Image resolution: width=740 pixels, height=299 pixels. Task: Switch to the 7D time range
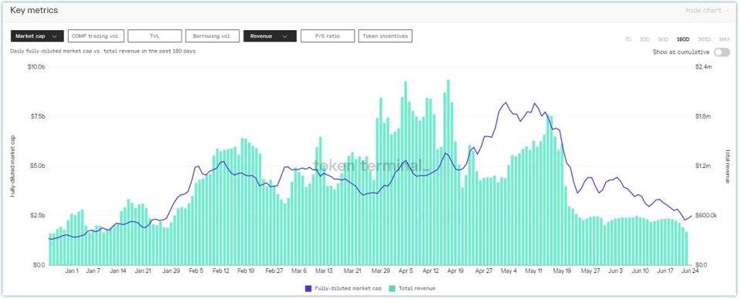pos(628,39)
